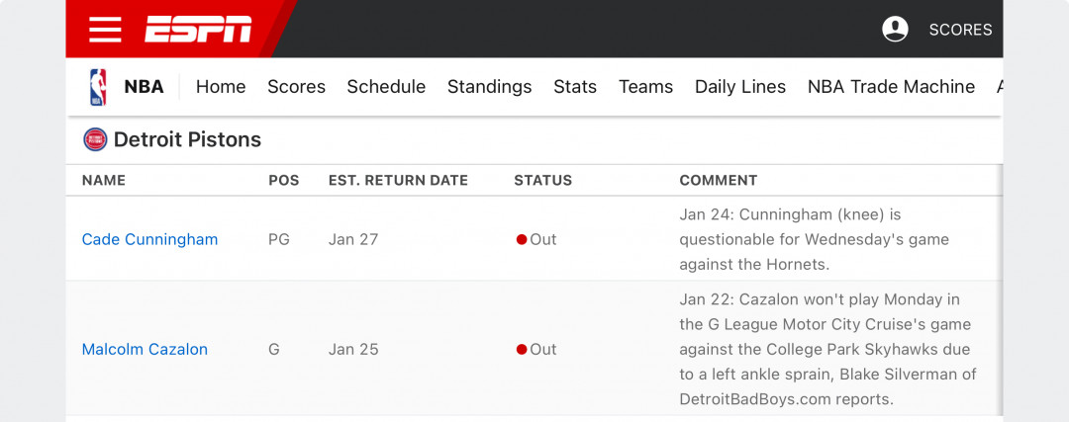Open Malcolm Cazalon's player page
1069x422 pixels.
click(145, 349)
